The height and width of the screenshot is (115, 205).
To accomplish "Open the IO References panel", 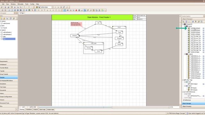I will (x=193, y=100).
